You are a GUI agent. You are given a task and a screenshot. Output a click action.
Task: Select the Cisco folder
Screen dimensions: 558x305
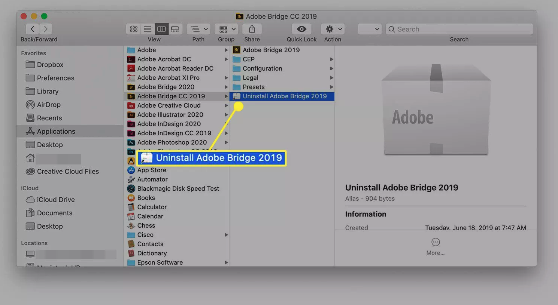[x=176, y=235]
